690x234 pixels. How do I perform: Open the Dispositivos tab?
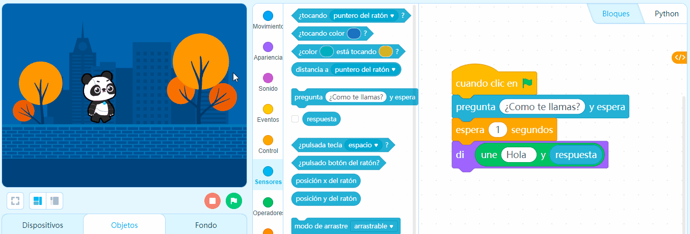43,225
